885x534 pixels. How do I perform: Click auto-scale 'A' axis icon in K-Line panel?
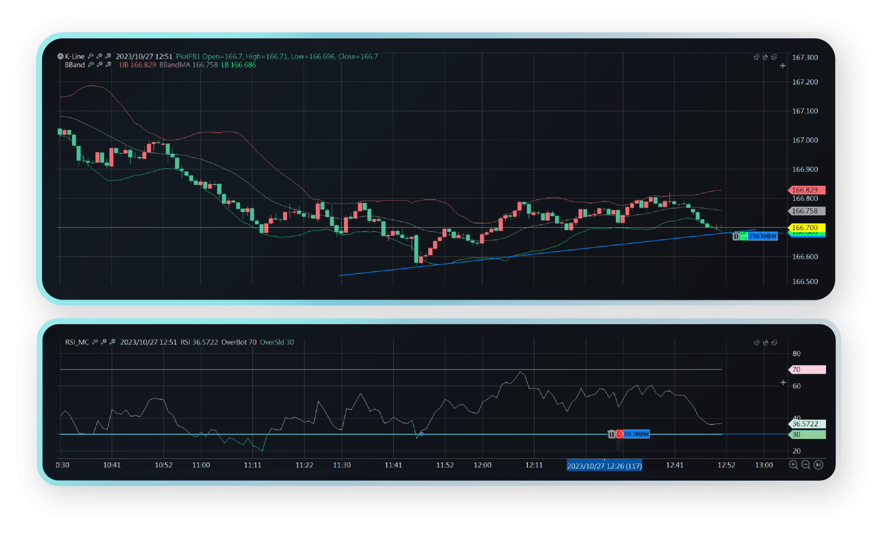pos(765,57)
